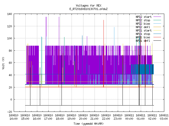The image size is (169, 126).
Task: Click the "NPD2 bias" legend label
Action: point(143,24)
